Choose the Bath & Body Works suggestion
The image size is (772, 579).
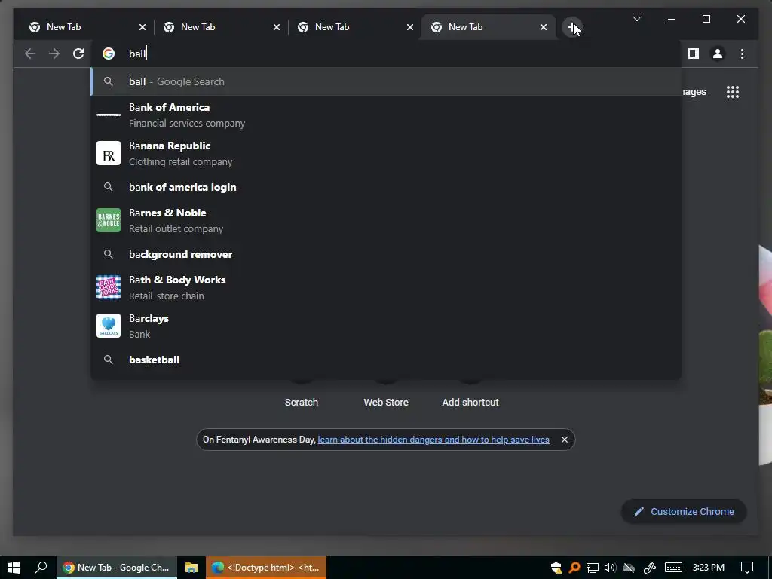click(387, 287)
